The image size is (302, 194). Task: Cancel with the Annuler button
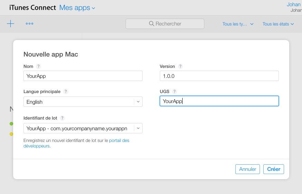pos(247,169)
